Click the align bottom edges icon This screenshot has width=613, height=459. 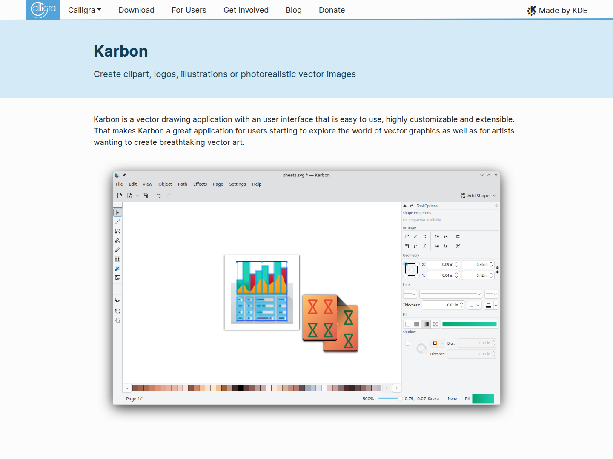point(424,246)
